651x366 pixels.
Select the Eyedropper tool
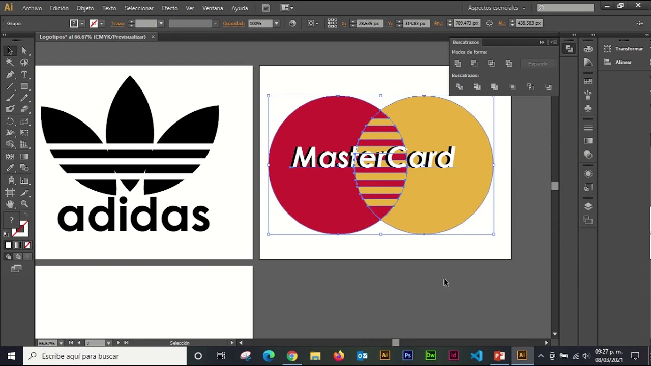coord(10,168)
